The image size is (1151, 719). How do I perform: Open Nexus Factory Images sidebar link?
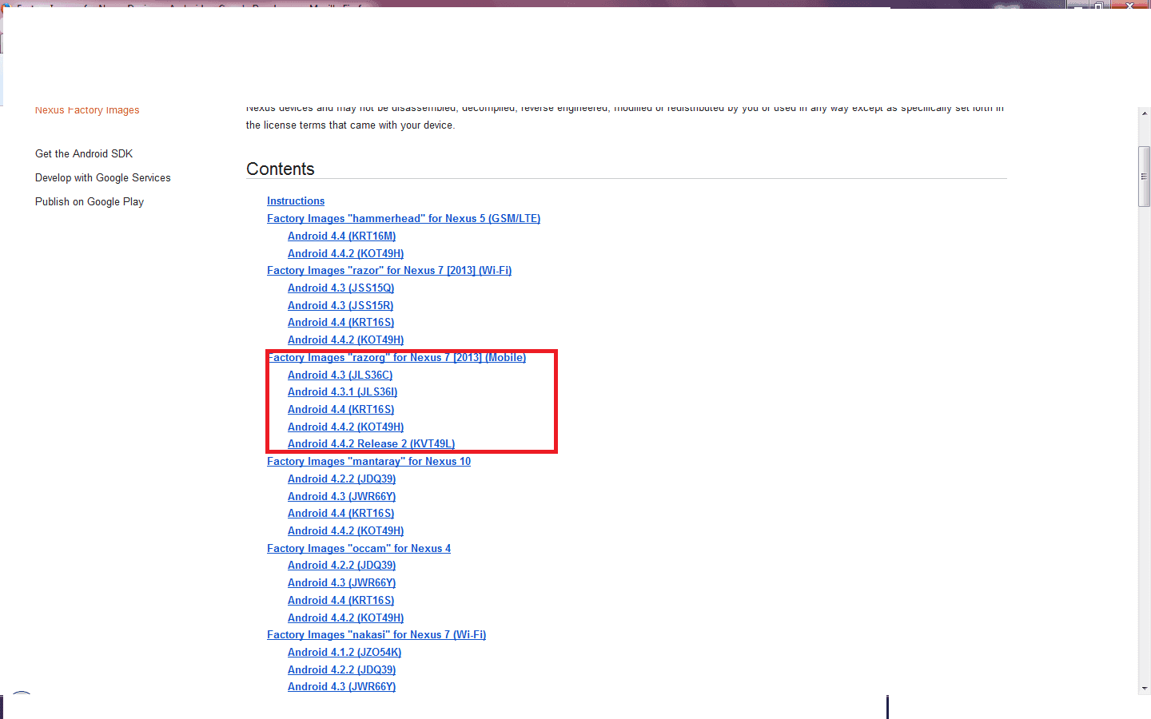(87, 110)
